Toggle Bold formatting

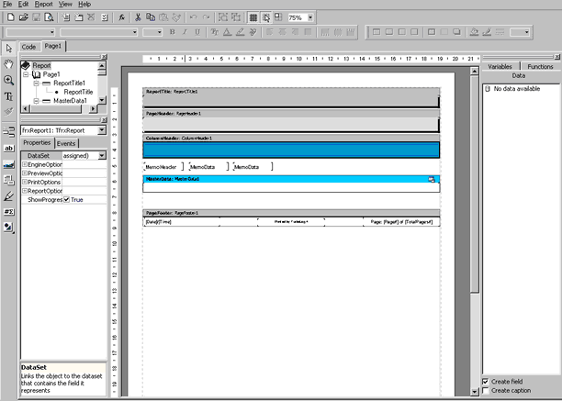click(x=173, y=32)
